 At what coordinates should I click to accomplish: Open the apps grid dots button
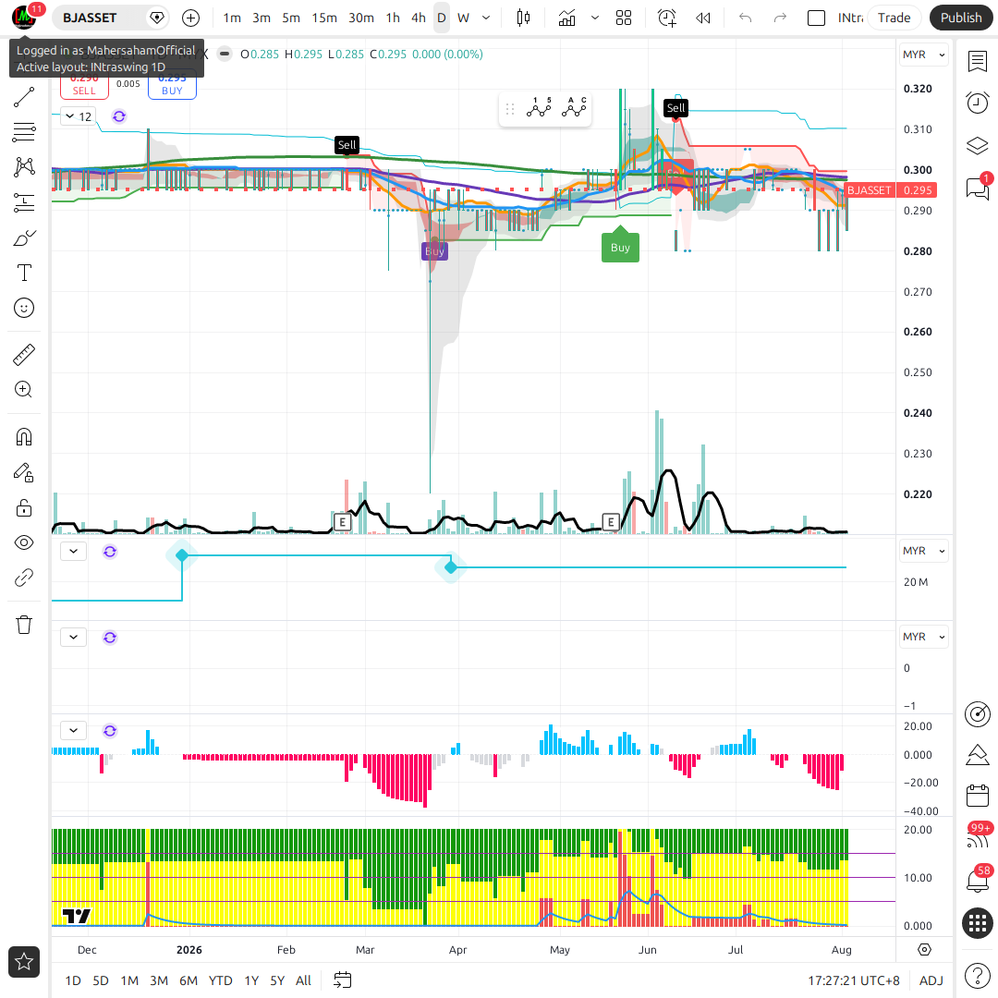(x=978, y=923)
